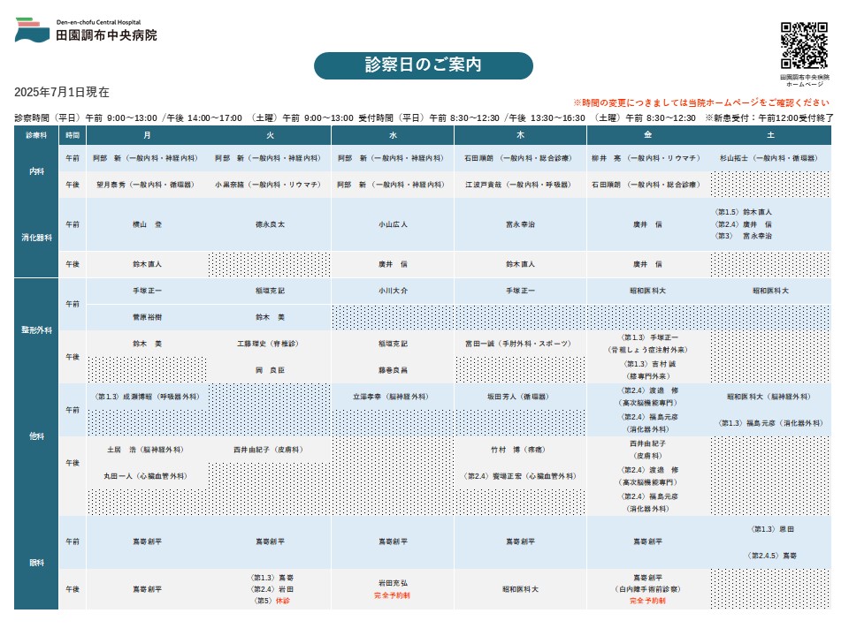849x636 pixels.
Task: Click the 眼科 department label
Action: point(36,563)
